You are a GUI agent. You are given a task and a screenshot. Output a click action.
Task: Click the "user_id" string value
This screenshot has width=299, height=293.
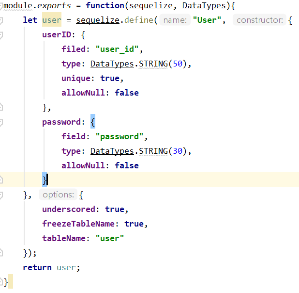[x=117, y=49]
